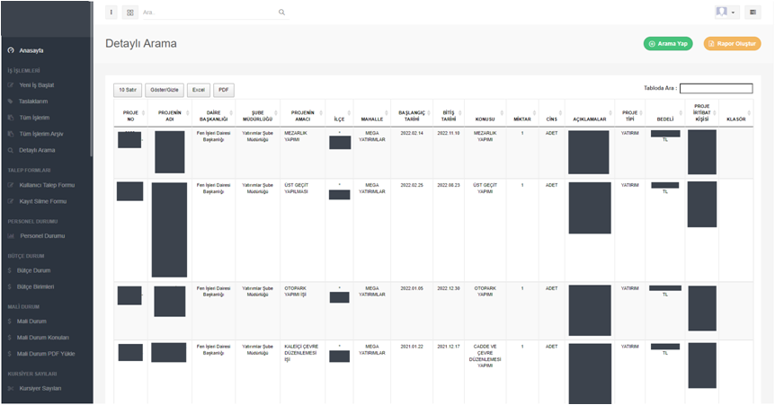
Task: Focus the Tabloda Ara input field
Action: click(x=716, y=89)
